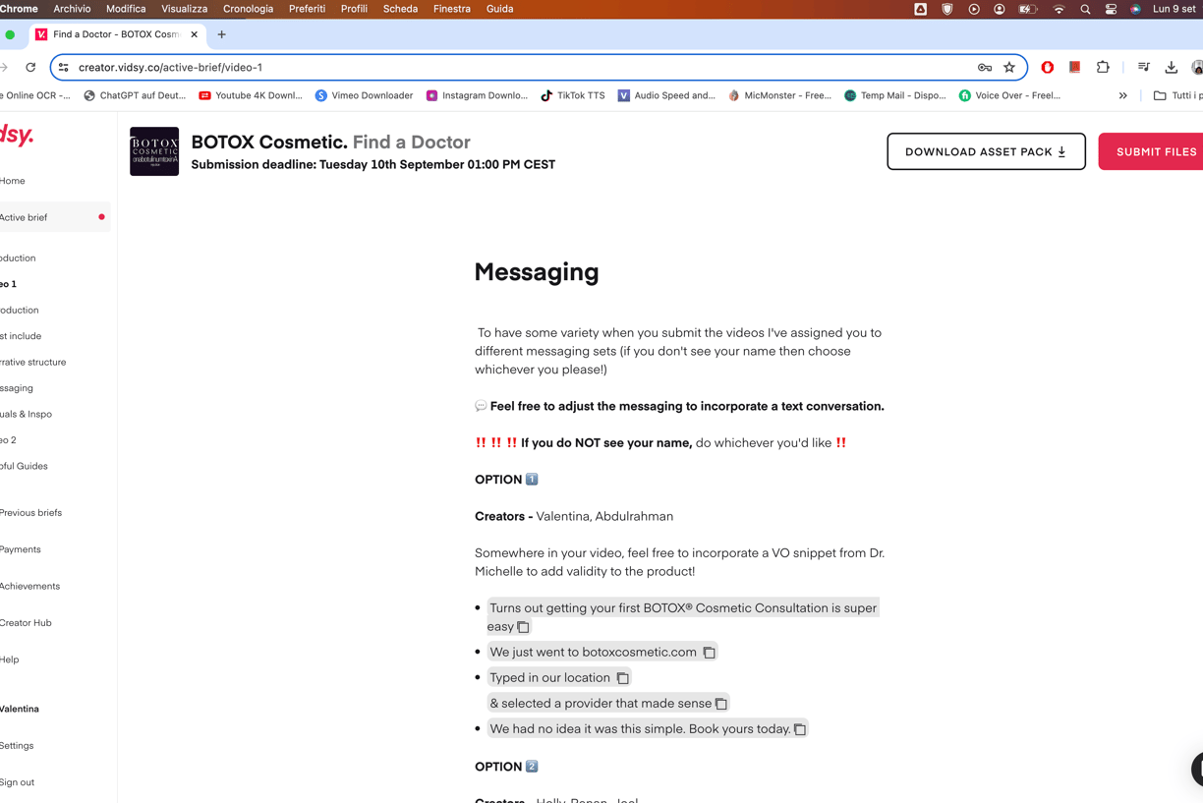Open Audio Speed and... bookmark
The image size is (1203, 803).
[666, 96]
